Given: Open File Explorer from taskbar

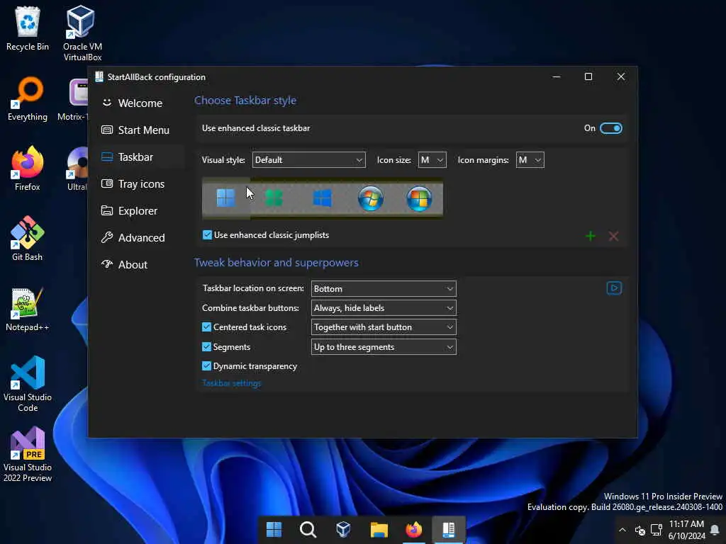Looking at the screenshot, I should [379, 530].
